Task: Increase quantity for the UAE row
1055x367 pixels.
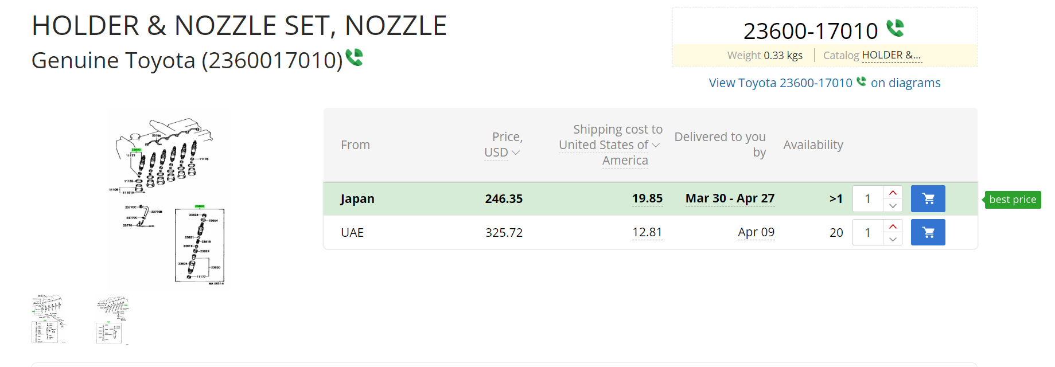Action: [893, 226]
